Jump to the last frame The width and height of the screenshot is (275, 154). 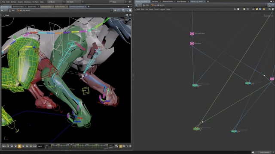click(x=35, y=146)
